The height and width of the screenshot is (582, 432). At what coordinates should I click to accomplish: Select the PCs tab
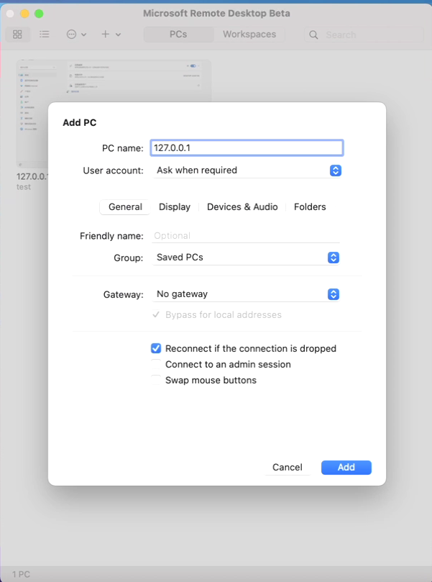pyautogui.click(x=178, y=35)
